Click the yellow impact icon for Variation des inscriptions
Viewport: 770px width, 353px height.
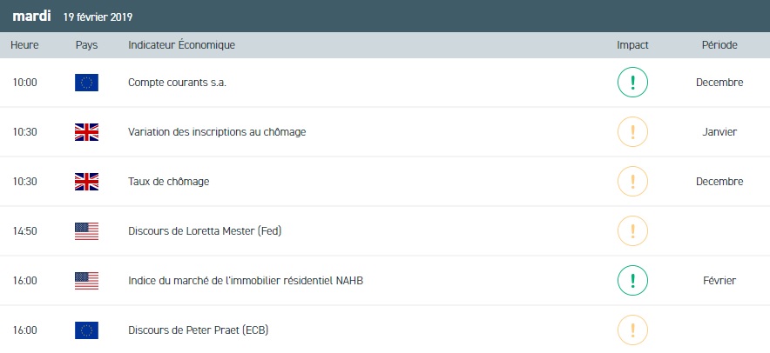pos(632,132)
